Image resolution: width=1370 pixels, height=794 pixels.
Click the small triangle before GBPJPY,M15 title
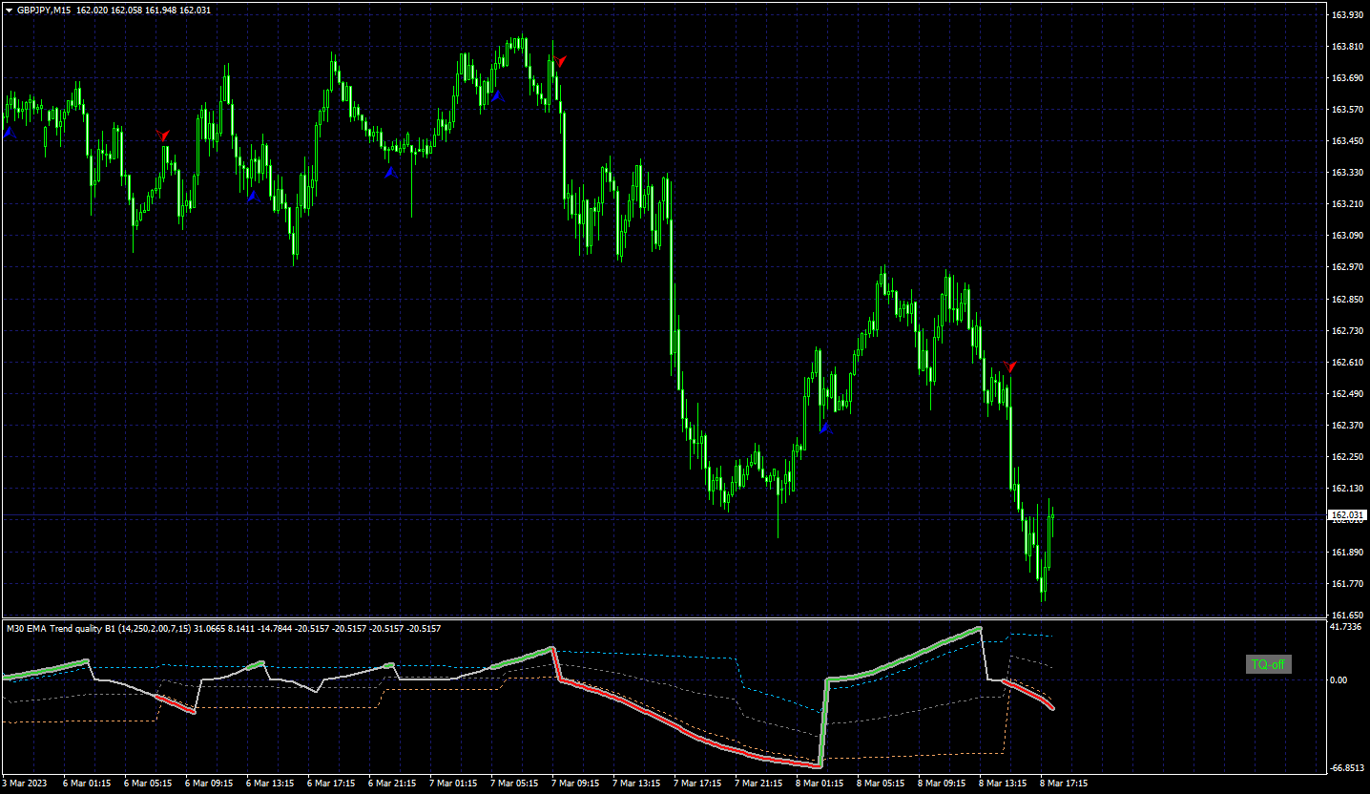click(9, 10)
